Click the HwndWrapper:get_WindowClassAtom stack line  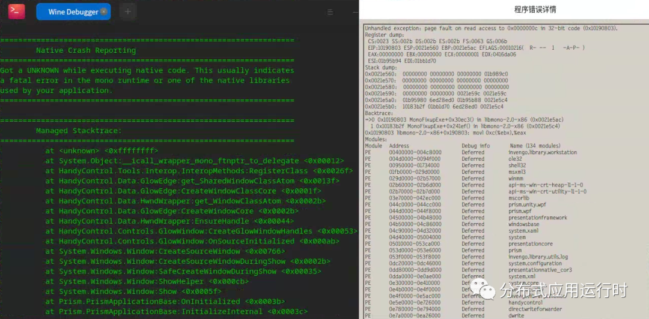(186, 201)
